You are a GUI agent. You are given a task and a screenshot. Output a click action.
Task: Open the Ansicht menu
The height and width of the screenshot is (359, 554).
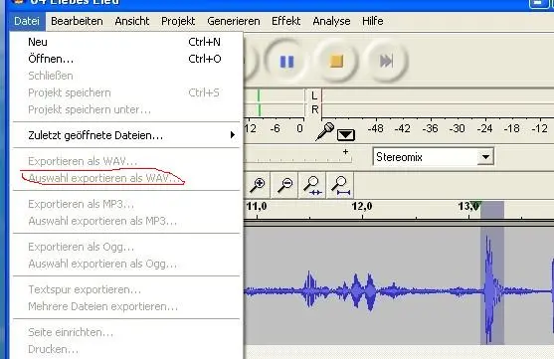(132, 21)
